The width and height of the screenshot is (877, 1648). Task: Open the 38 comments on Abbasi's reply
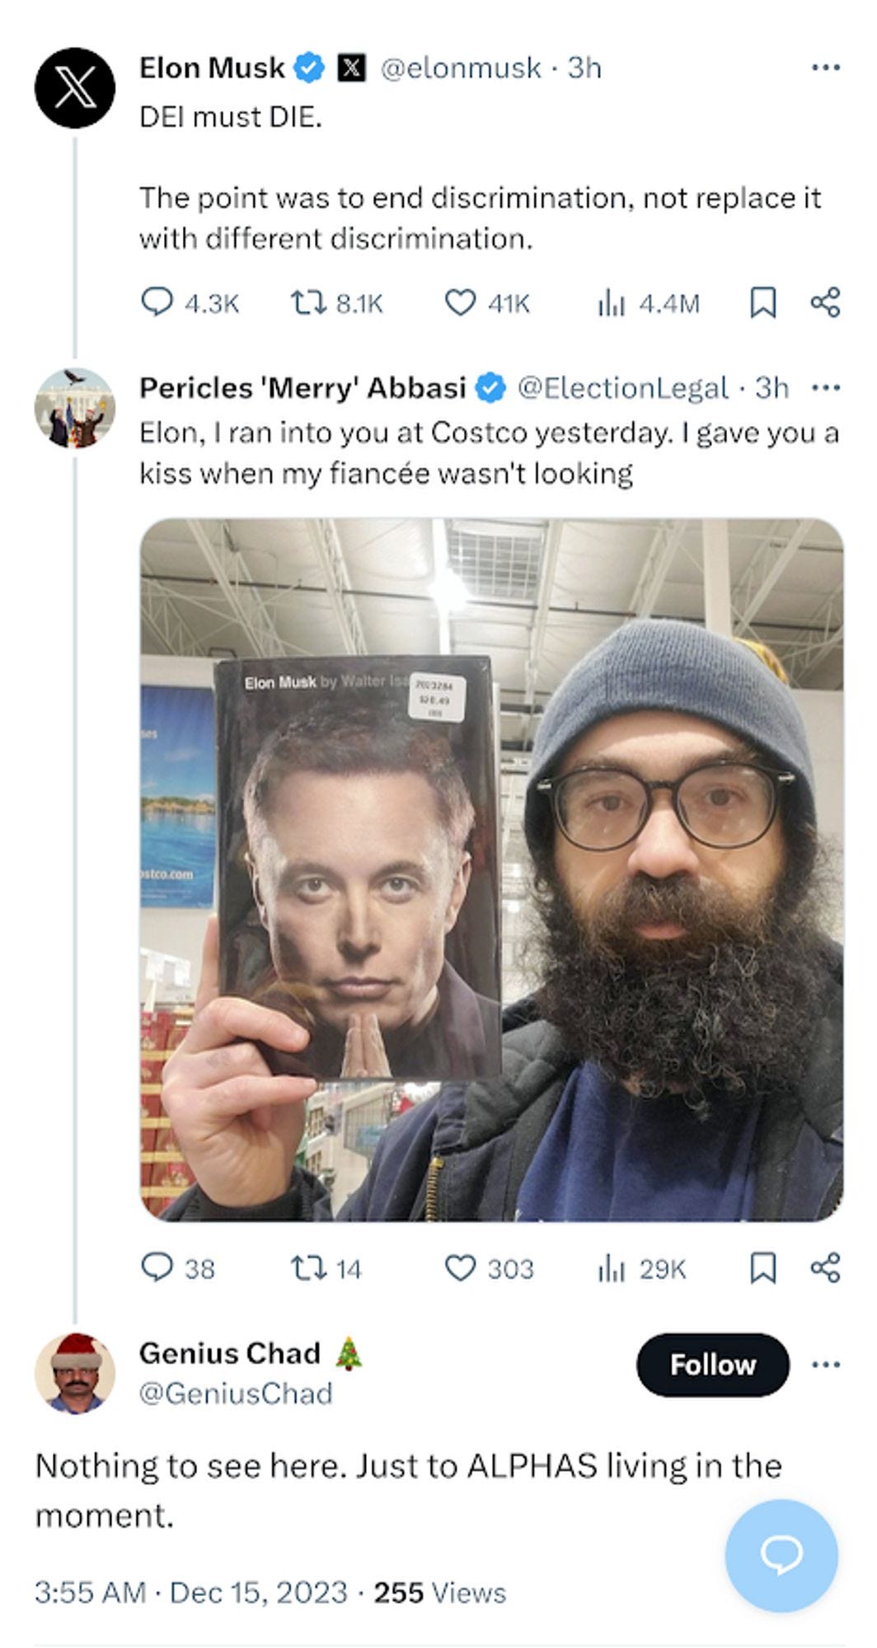[178, 1267]
